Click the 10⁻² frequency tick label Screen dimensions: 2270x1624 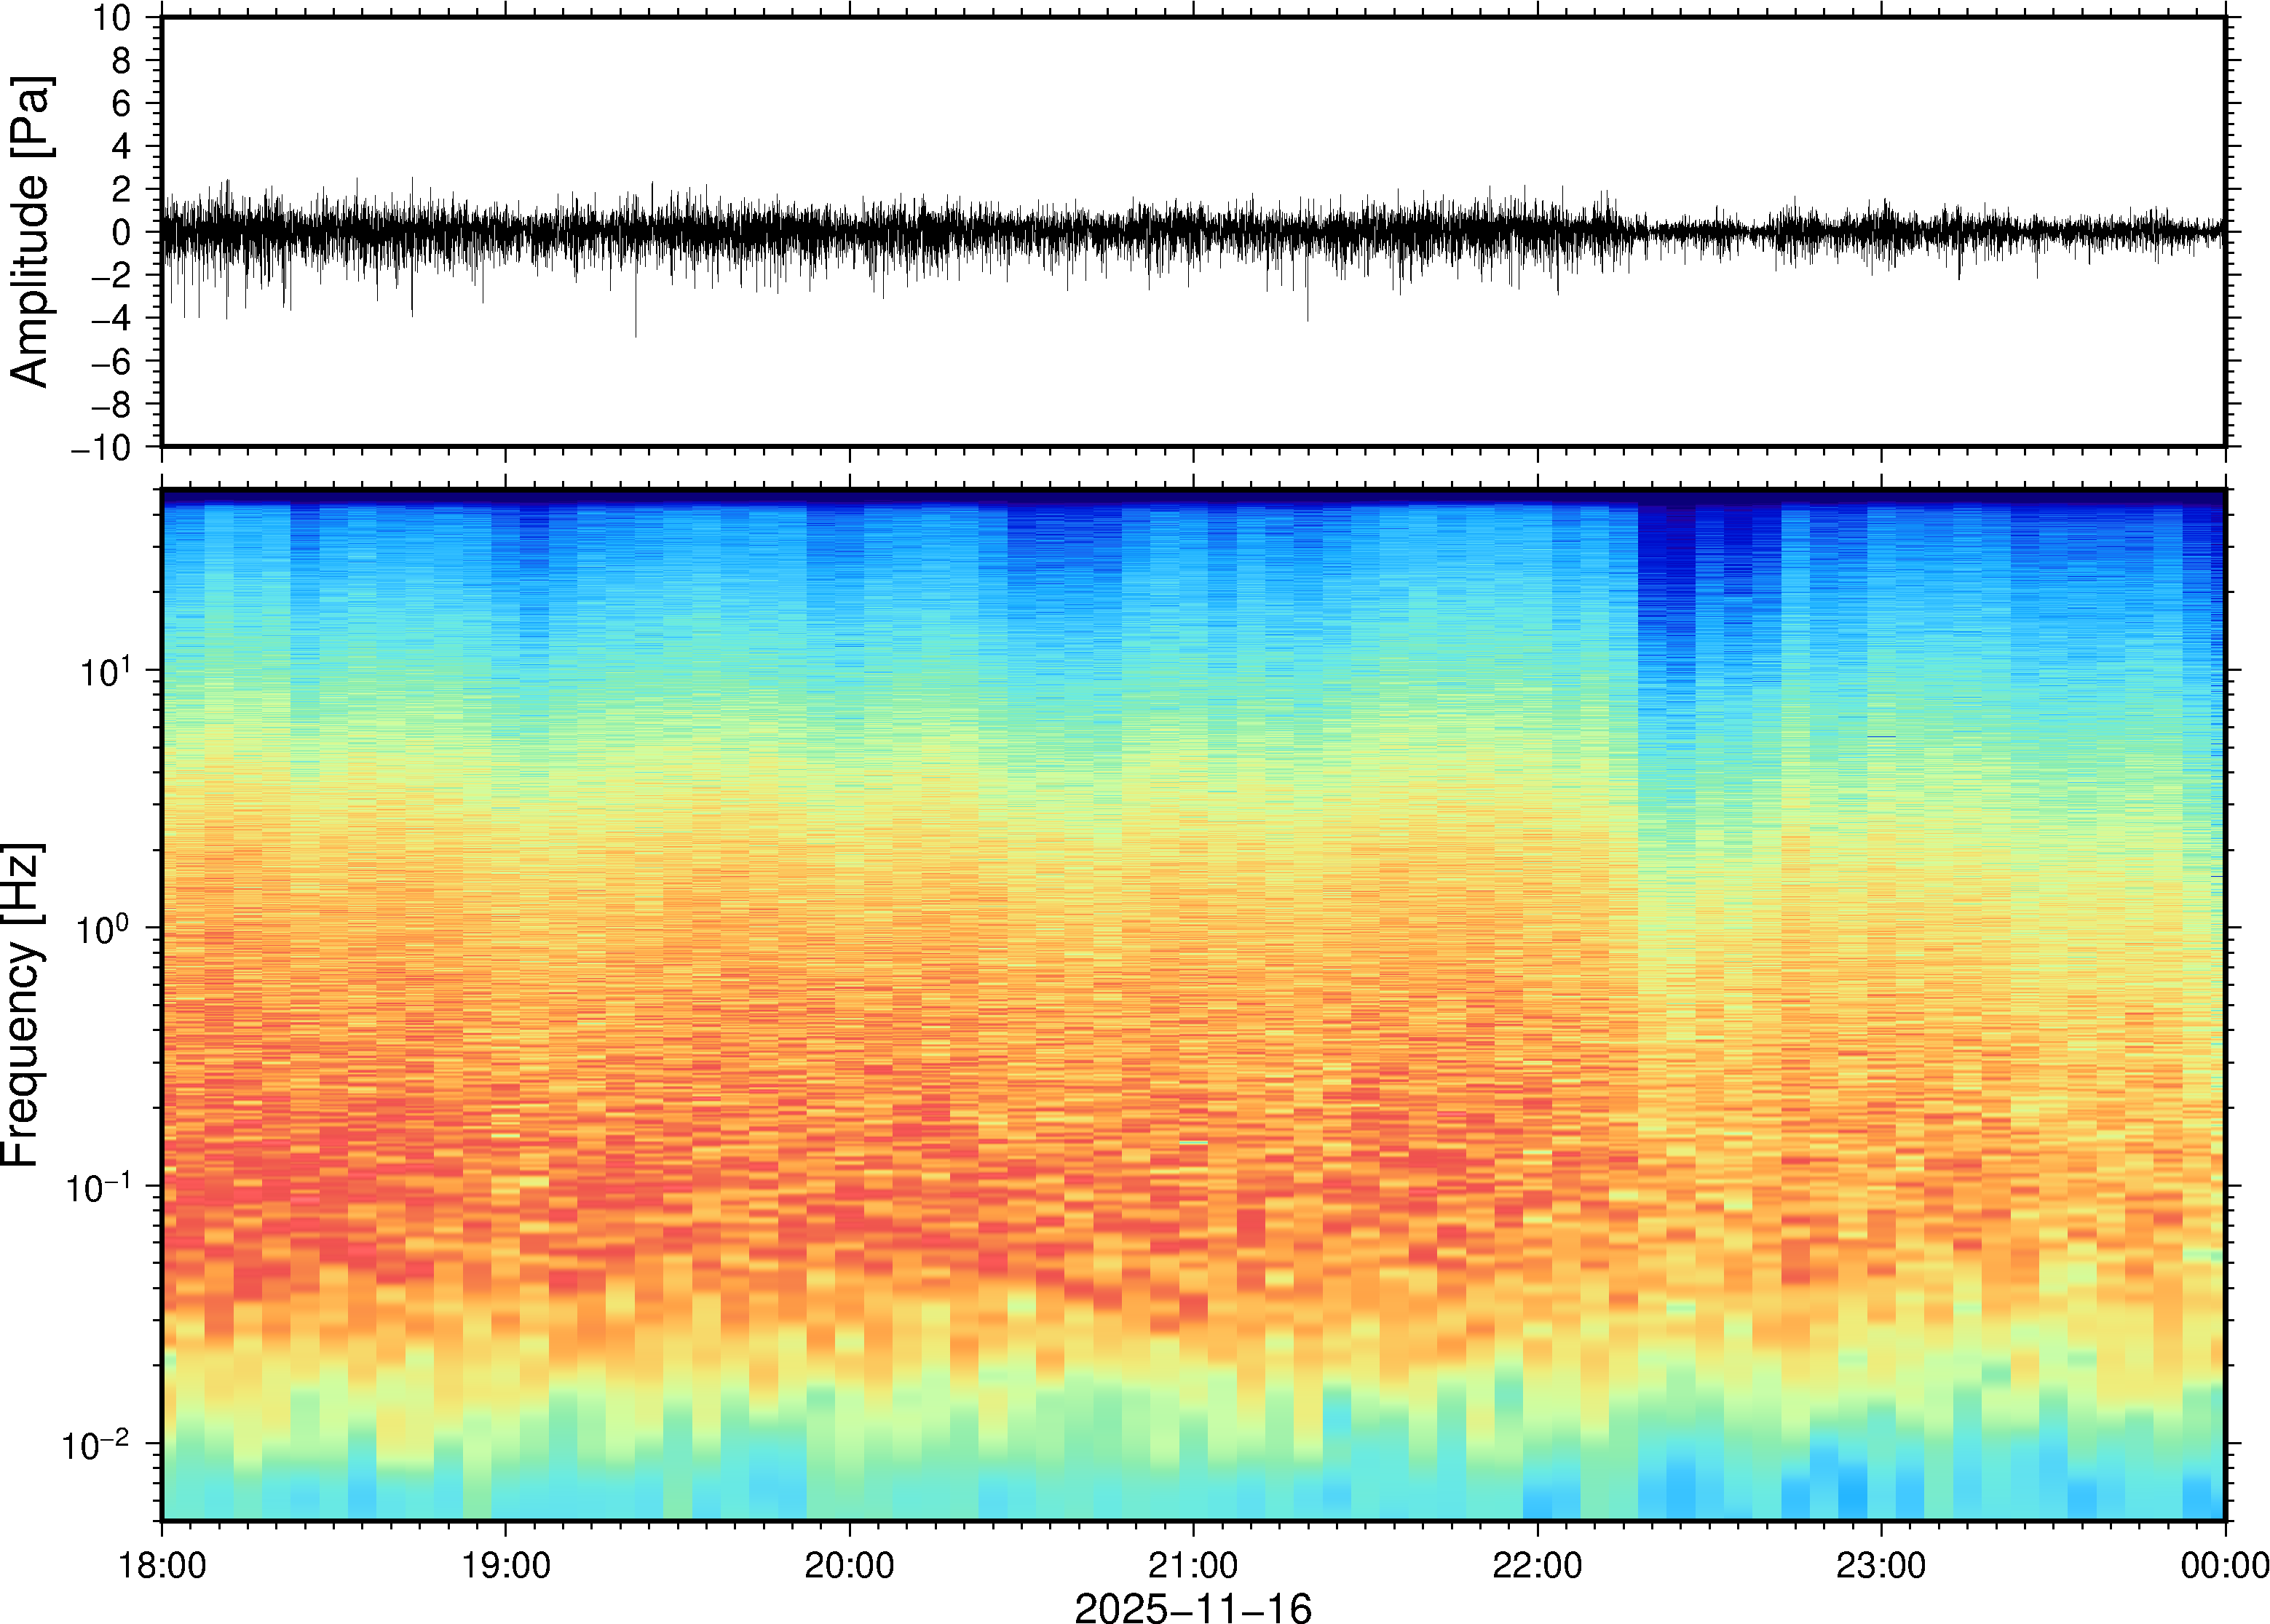click(x=96, y=1445)
